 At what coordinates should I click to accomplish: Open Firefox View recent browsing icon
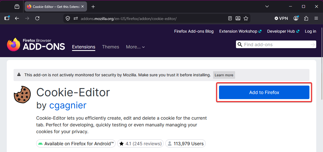click(17, 6)
